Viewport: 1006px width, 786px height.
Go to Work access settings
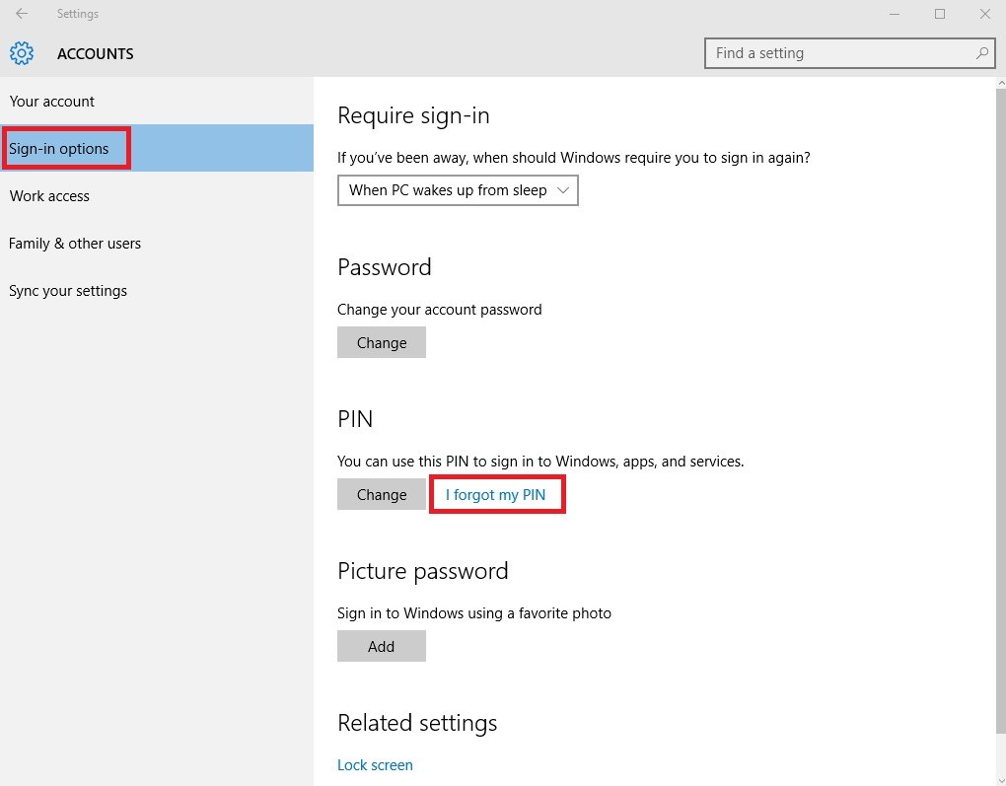click(x=49, y=196)
